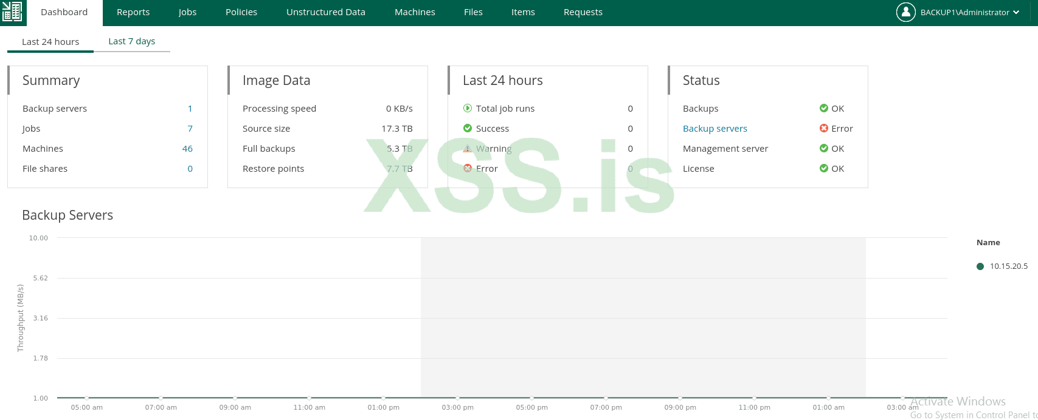Switch to the Last 7 days view
Screen dimensions: 1038x420
pyautogui.click(x=132, y=41)
